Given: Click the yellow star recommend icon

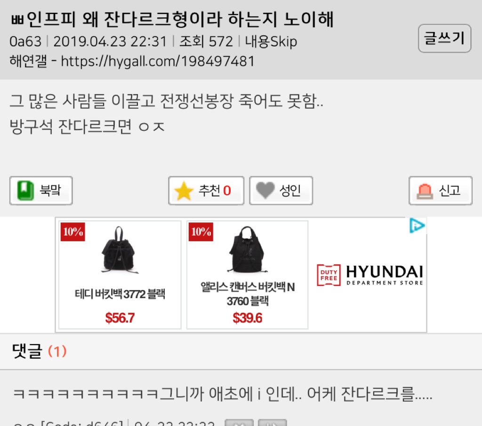Looking at the screenshot, I should pos(184,191).
